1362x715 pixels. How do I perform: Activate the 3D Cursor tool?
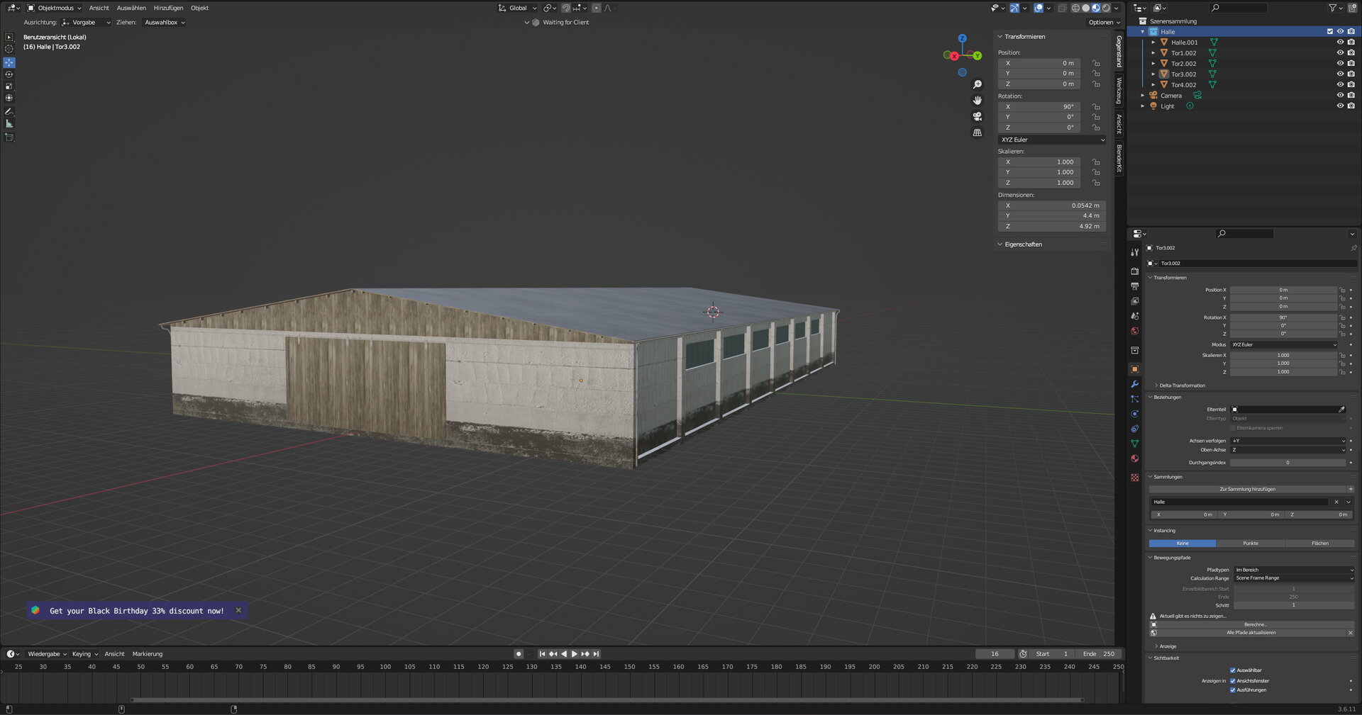tap(9, 49)
